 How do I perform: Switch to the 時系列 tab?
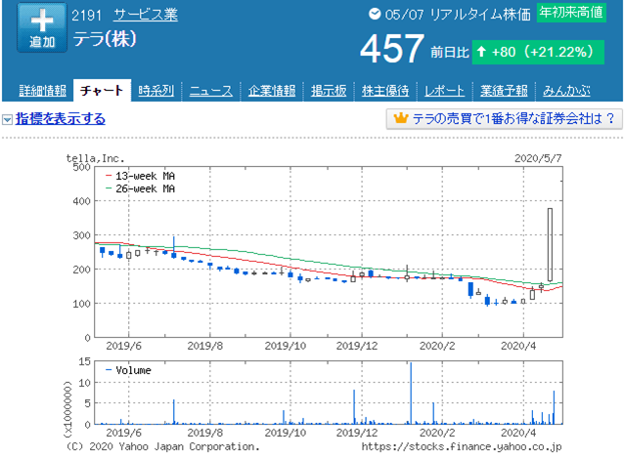[156, 91]
